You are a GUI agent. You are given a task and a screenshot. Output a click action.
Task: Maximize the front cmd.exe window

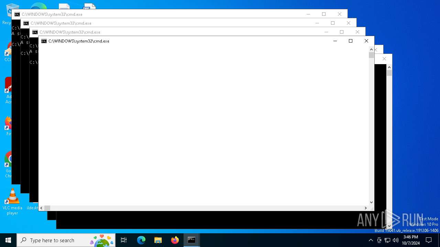pyautogui.click(x=351, y=41)
